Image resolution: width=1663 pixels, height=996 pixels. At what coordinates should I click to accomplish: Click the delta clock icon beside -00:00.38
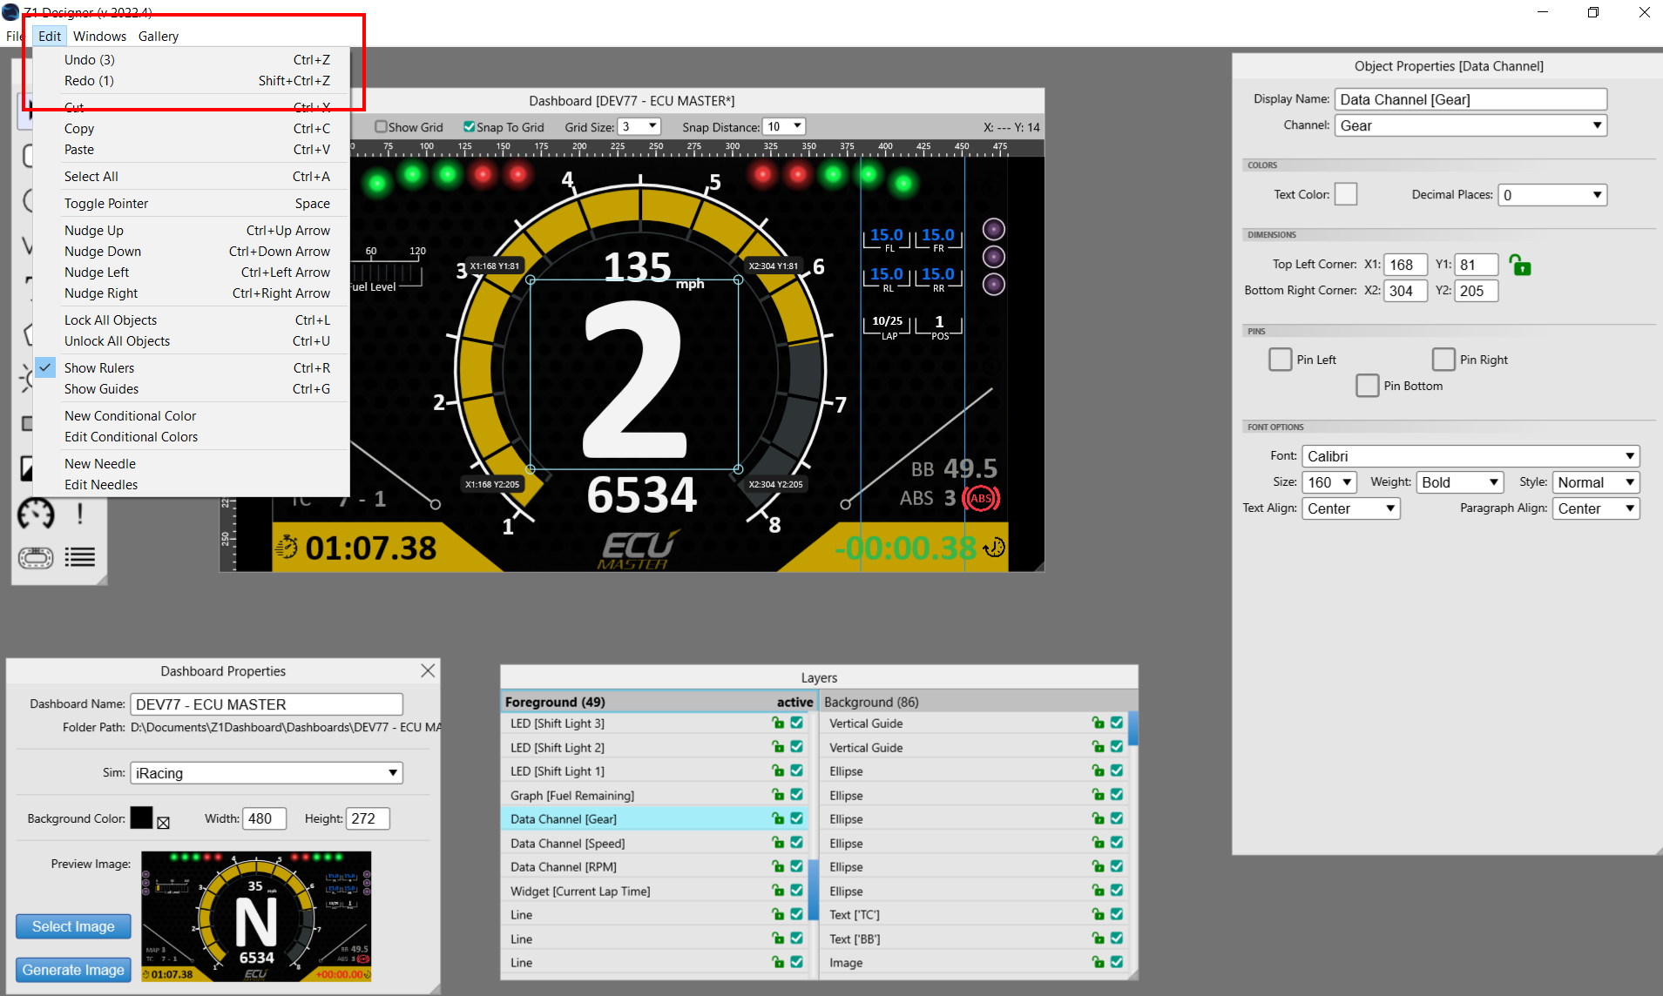click(994, 548)
